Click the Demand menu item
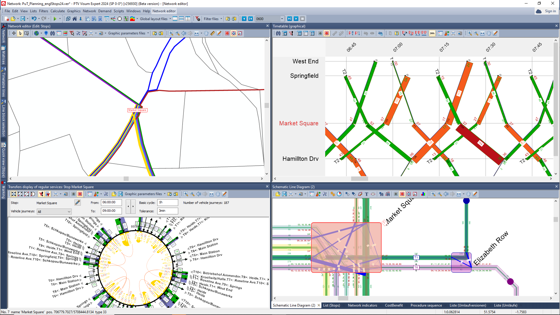The image size is (560, 315). [x=104, y=10]
